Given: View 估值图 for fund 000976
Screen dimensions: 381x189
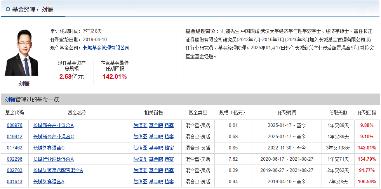Looking at the screenshot, I should pos(141,125).
